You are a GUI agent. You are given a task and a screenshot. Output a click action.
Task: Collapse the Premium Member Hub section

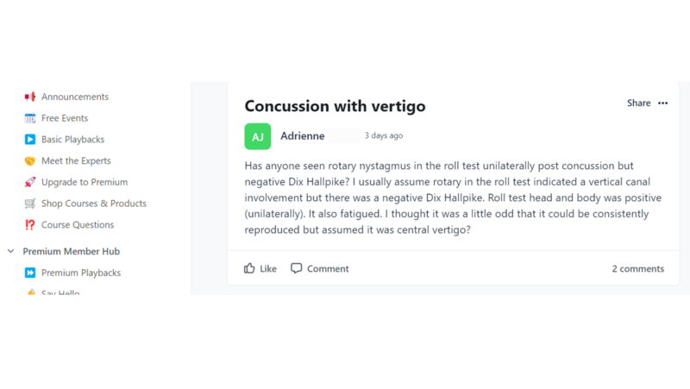click(11, 252)
